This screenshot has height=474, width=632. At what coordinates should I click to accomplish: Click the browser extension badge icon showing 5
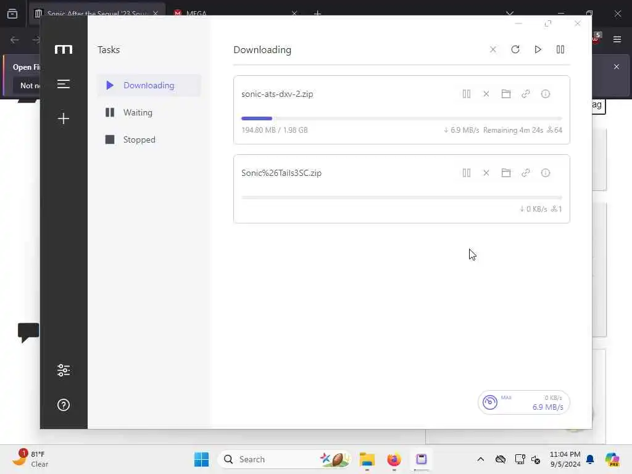(x=597, y=38)
